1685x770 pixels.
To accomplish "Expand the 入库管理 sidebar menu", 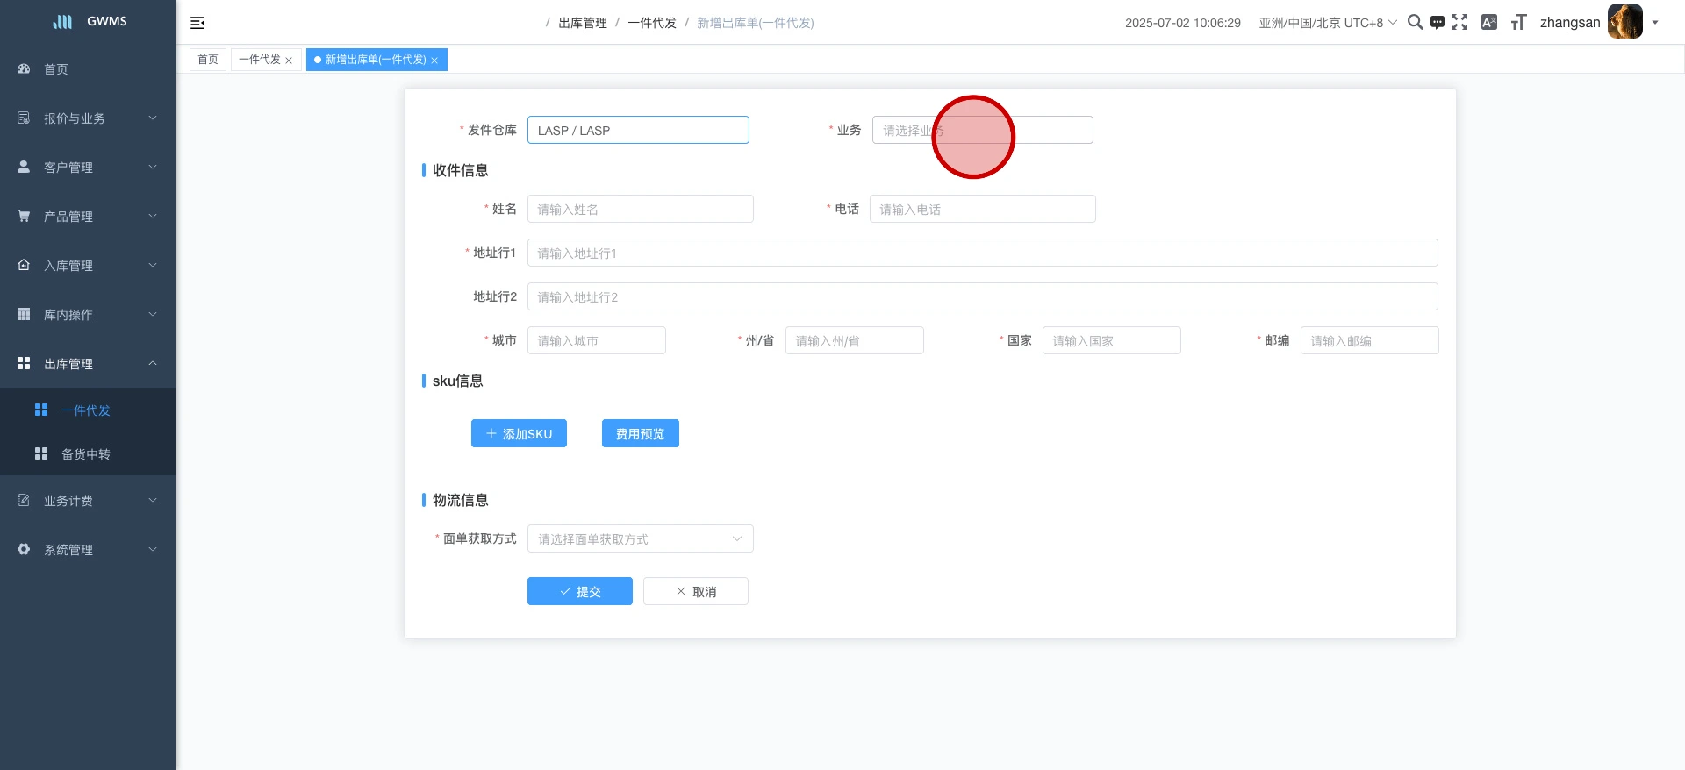I will point(87,265).
